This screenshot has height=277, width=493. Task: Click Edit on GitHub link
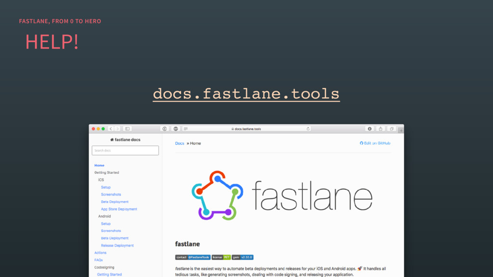[x=375, y=143]
